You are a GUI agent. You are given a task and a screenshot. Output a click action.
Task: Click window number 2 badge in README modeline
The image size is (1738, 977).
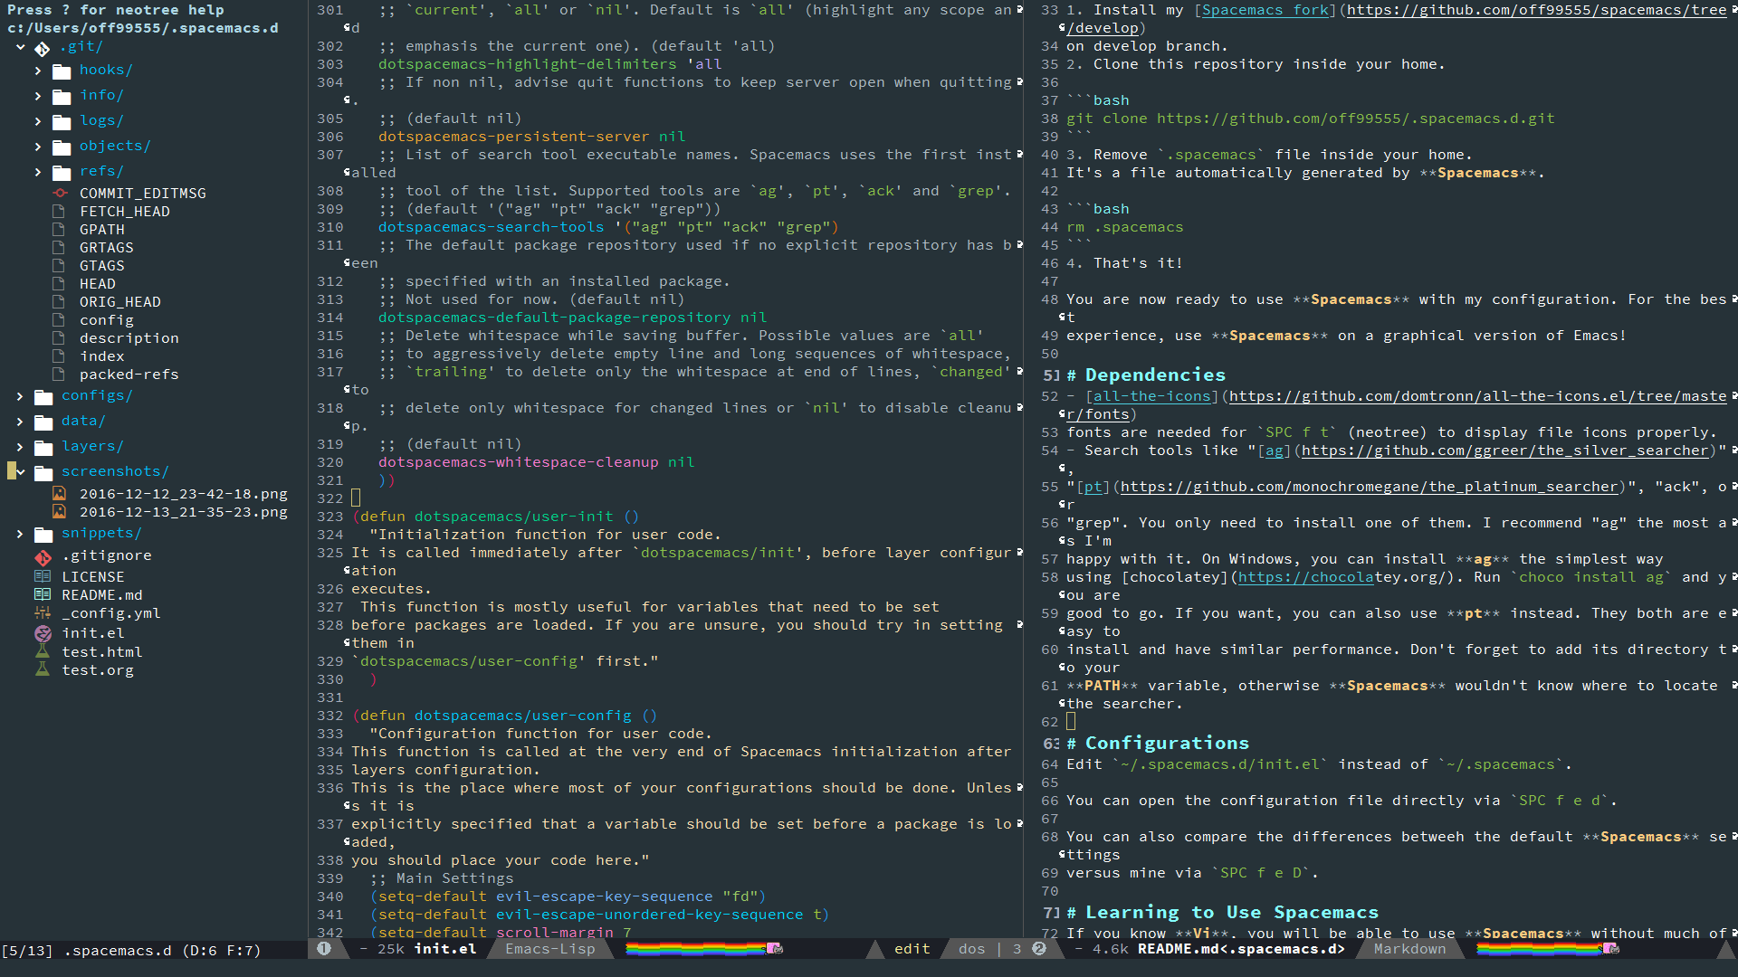1039,949
